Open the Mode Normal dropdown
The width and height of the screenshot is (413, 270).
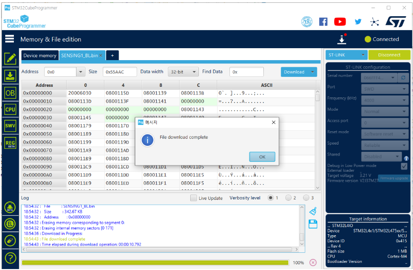(385, 112)
